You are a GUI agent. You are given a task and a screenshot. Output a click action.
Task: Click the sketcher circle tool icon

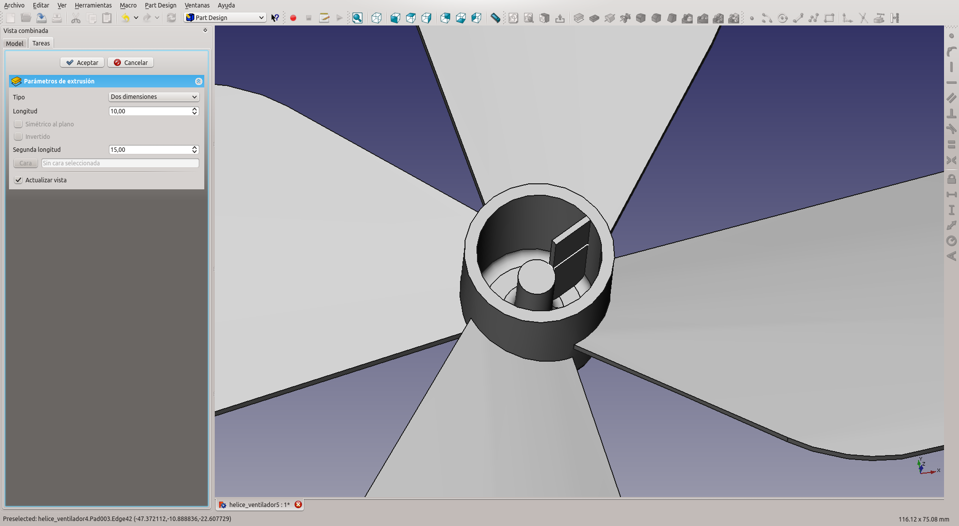point(783,18)
